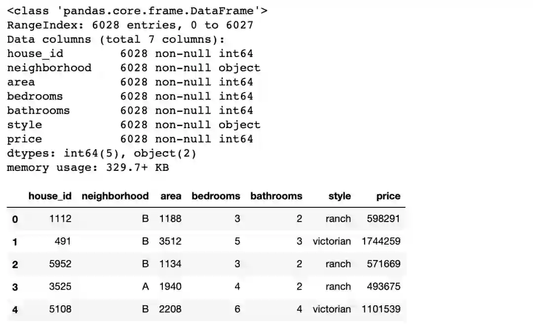Click the dtypes summary line
The width and height of the screenshot is (533, 325).
click(x=102, y=154)
